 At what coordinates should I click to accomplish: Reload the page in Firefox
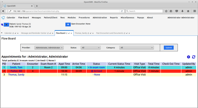click(122, 11)
